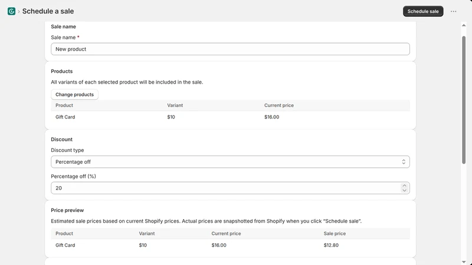The width and height of the screenshot is (472, 265).
Task: Click into the Percentage off (%) field
Action: pos(230,188)
